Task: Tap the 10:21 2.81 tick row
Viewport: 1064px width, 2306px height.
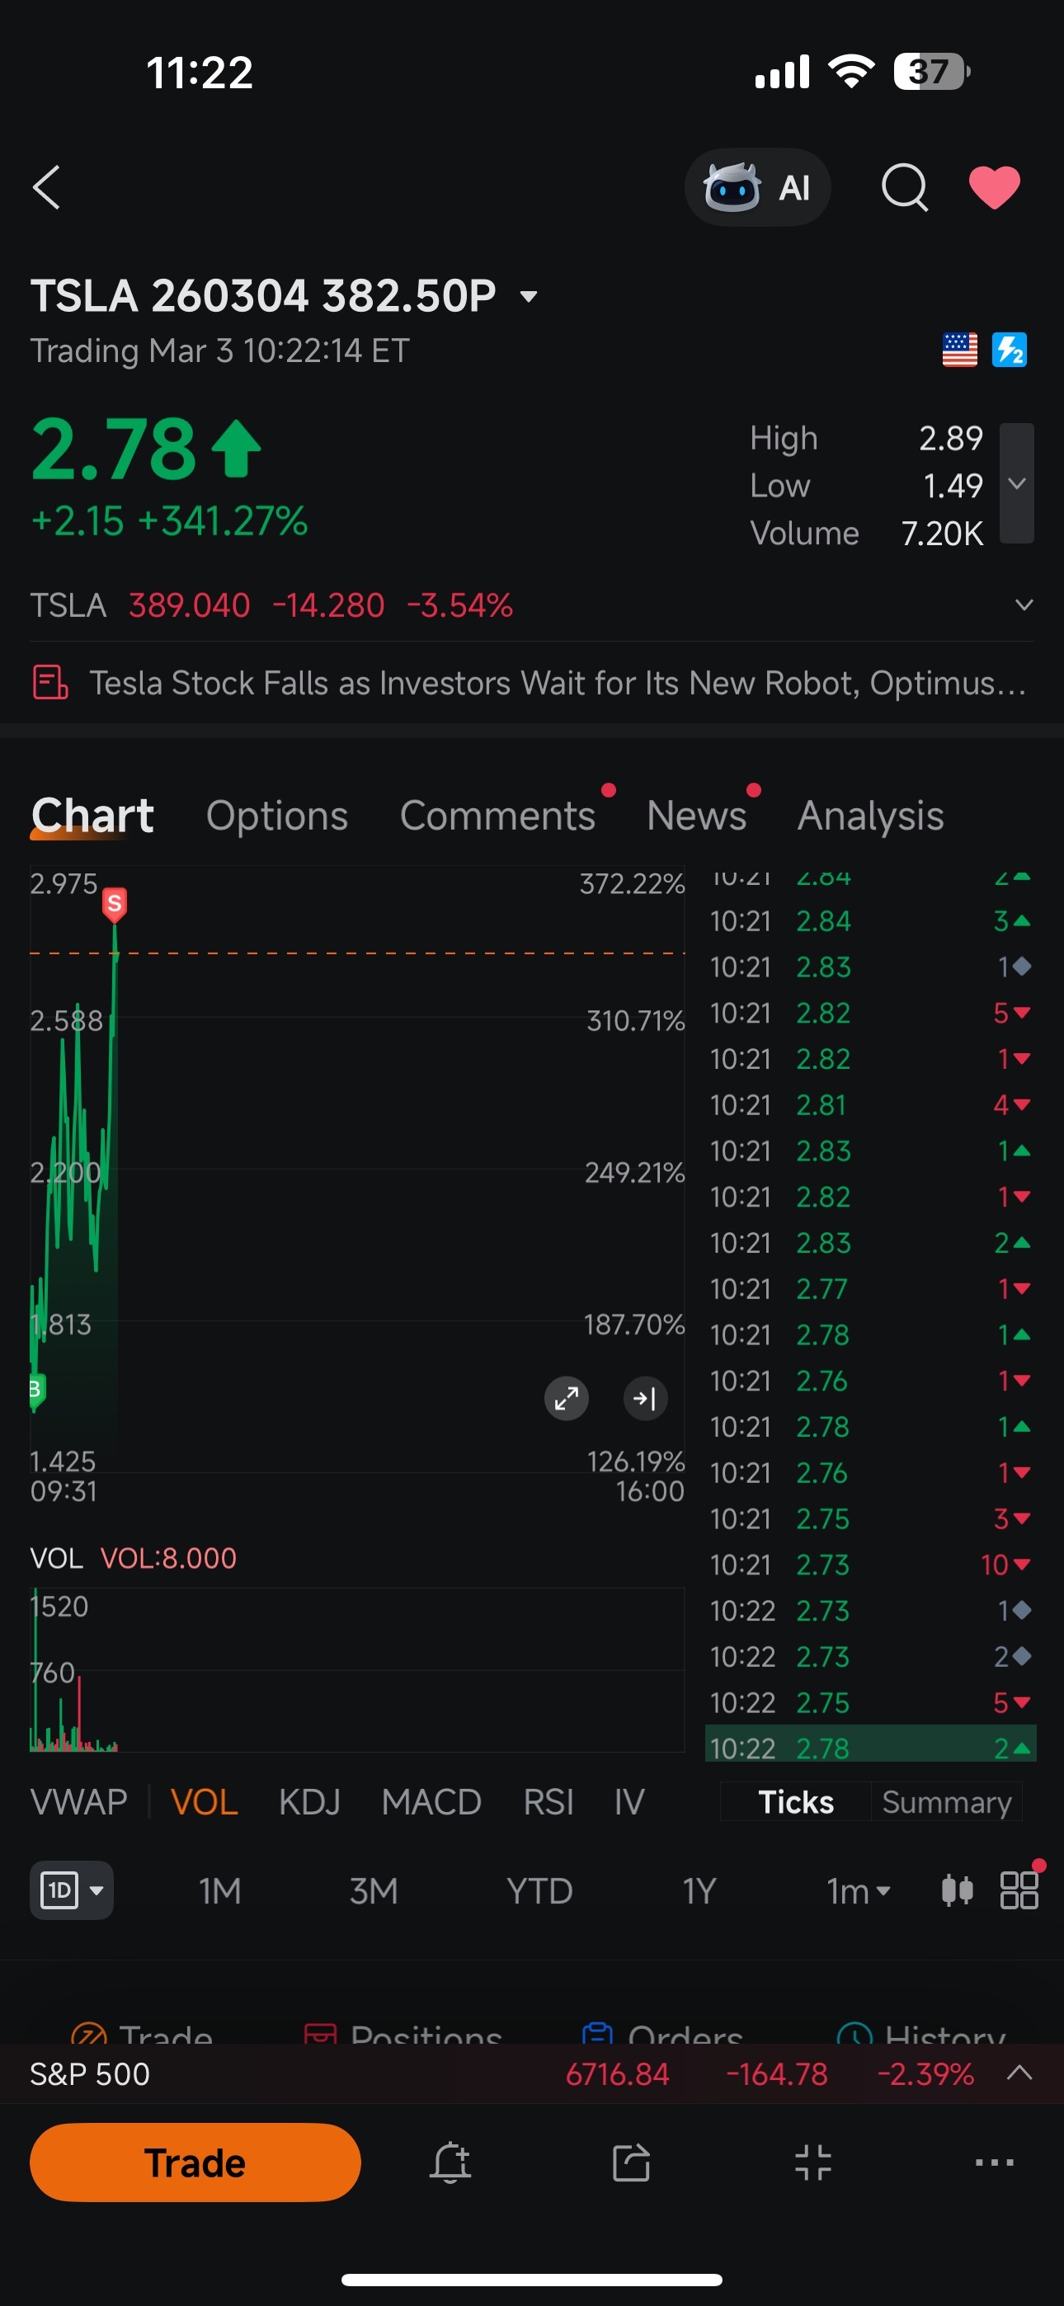Action: click(870, 1104)
